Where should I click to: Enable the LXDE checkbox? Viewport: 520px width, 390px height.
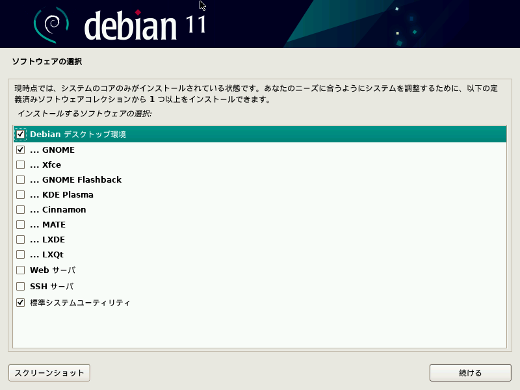[21, 239]
